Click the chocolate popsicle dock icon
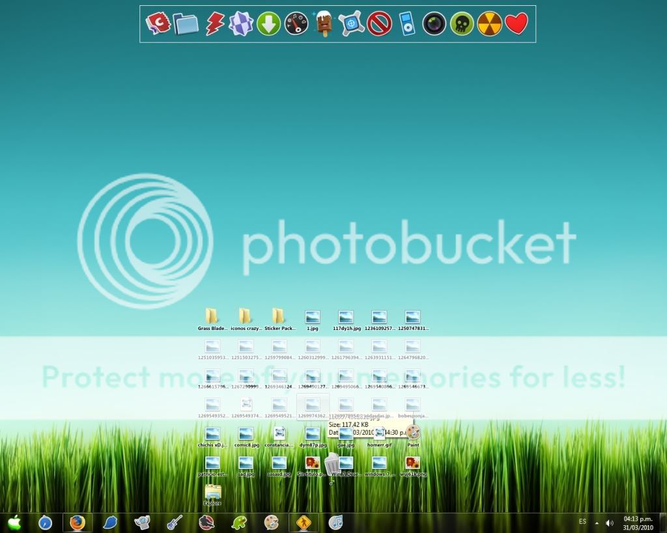 point(324,24)
